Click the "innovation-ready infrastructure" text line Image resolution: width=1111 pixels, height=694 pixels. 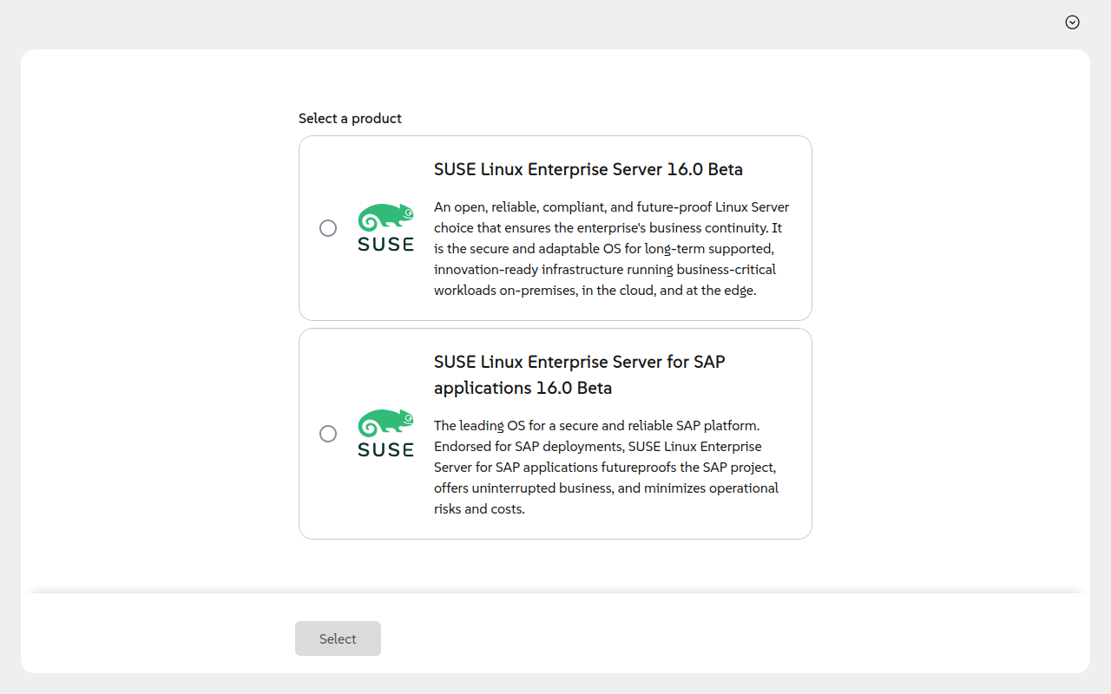tap(604, 270)
